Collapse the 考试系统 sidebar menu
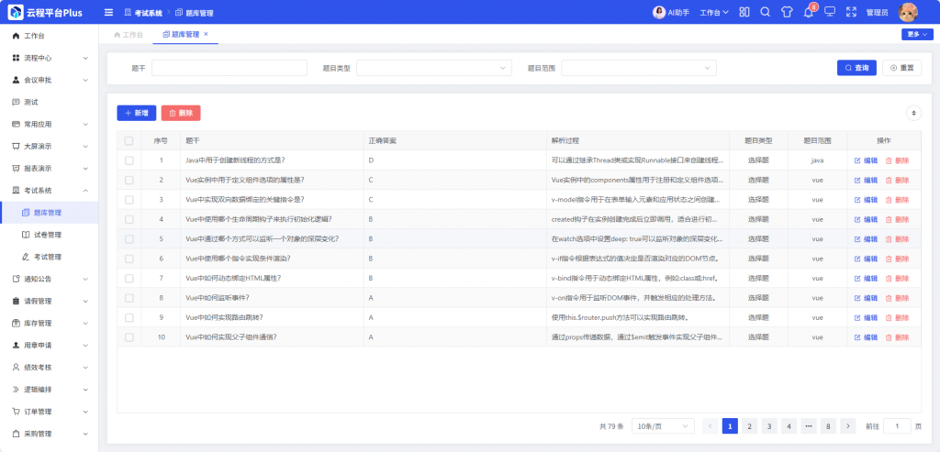Image resolution: width=940 pixels, height=452 pixels. [x=50, y=191]
